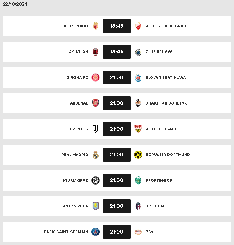Click the Girona FC team name
This screenshot has width=234, height=245.
coord(77,77)
